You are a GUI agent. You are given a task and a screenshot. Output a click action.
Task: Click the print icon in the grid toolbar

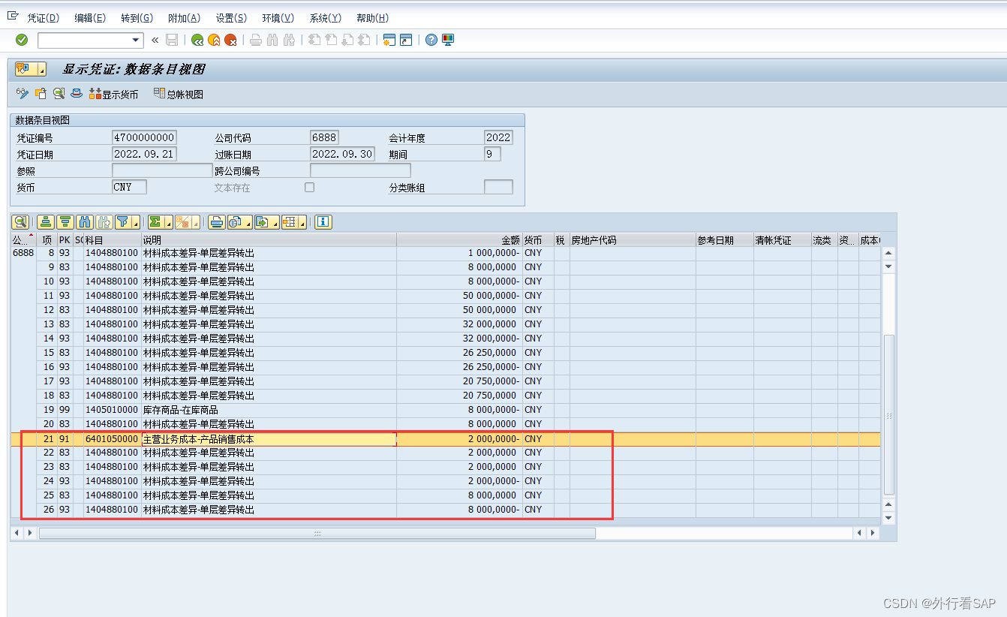215,222
